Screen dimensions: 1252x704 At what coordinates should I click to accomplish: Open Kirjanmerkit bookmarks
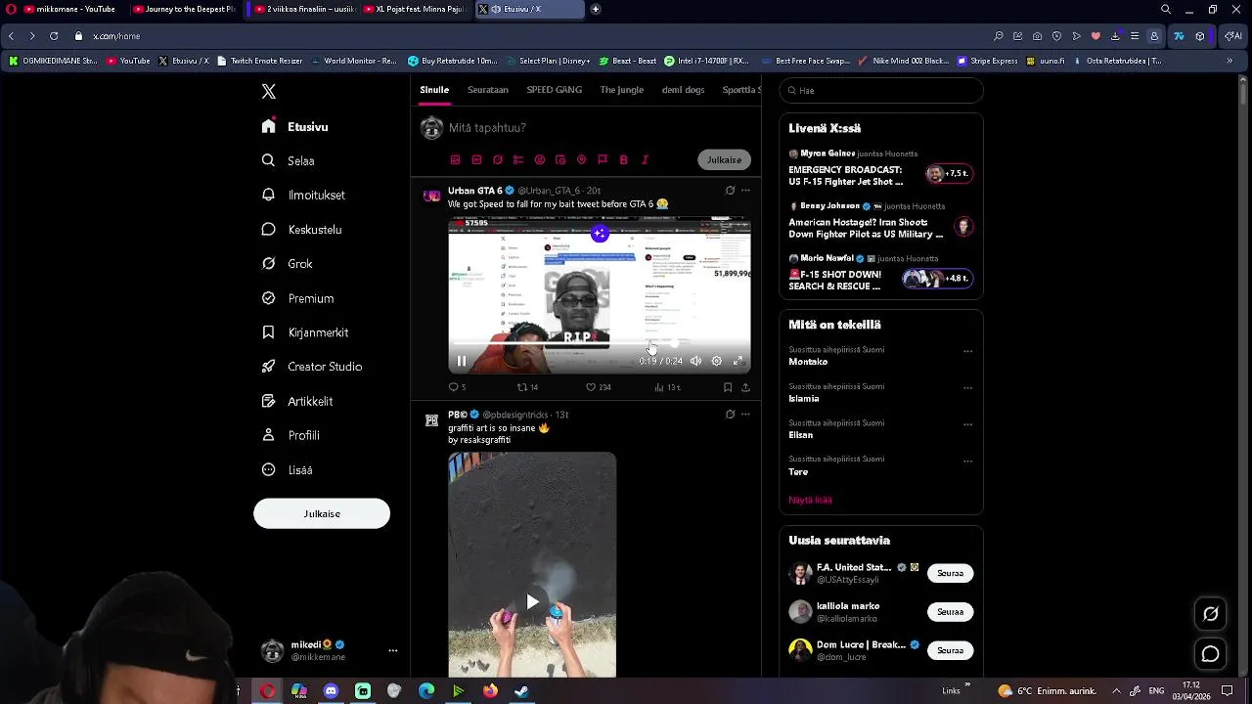click(x=305, y=332)
